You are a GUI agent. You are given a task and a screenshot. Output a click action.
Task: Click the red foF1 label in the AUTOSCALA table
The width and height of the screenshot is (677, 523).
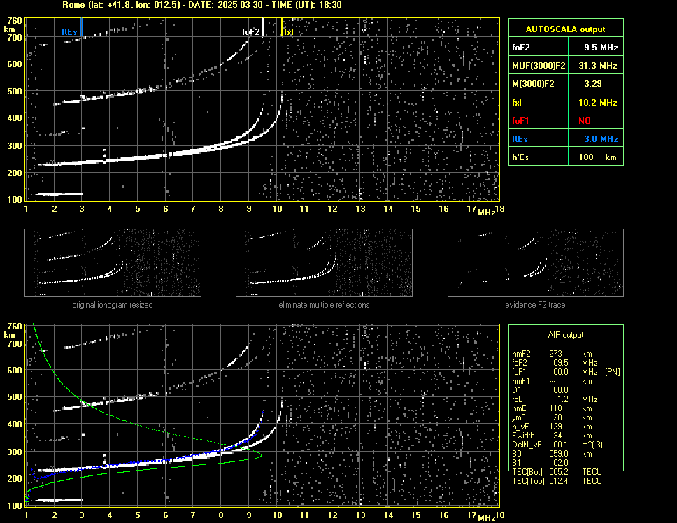click(520, 121)
